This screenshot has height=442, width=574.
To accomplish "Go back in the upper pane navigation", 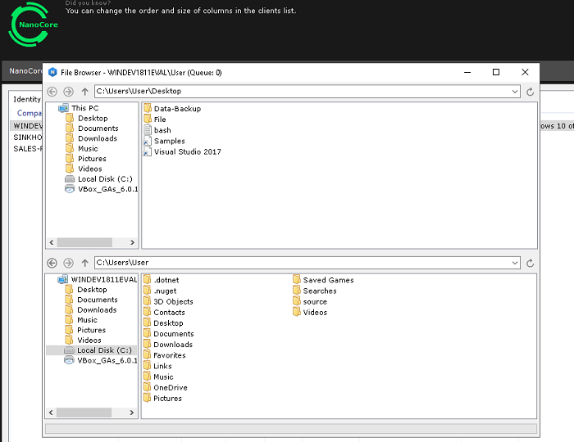I will pos(52,92).
